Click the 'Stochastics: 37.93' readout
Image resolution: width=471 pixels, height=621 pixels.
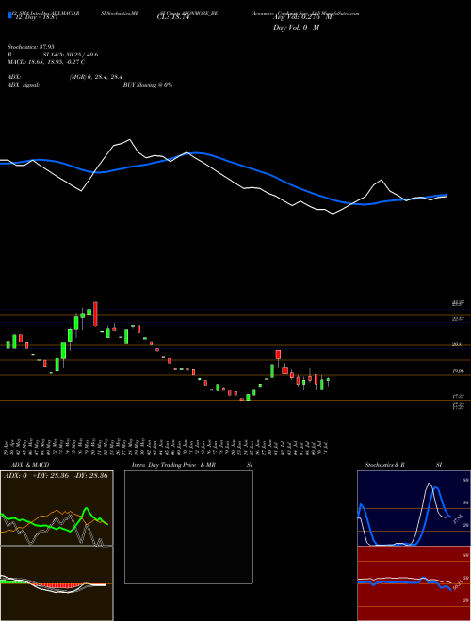[31, 47]
